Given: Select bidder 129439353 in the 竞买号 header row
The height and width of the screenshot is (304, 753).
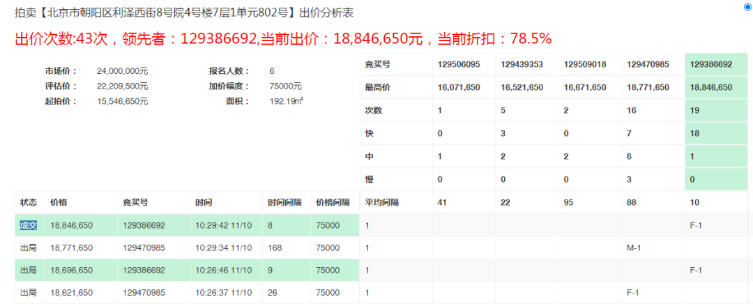Looking at the screenshot, I should (x=522, y=64).
